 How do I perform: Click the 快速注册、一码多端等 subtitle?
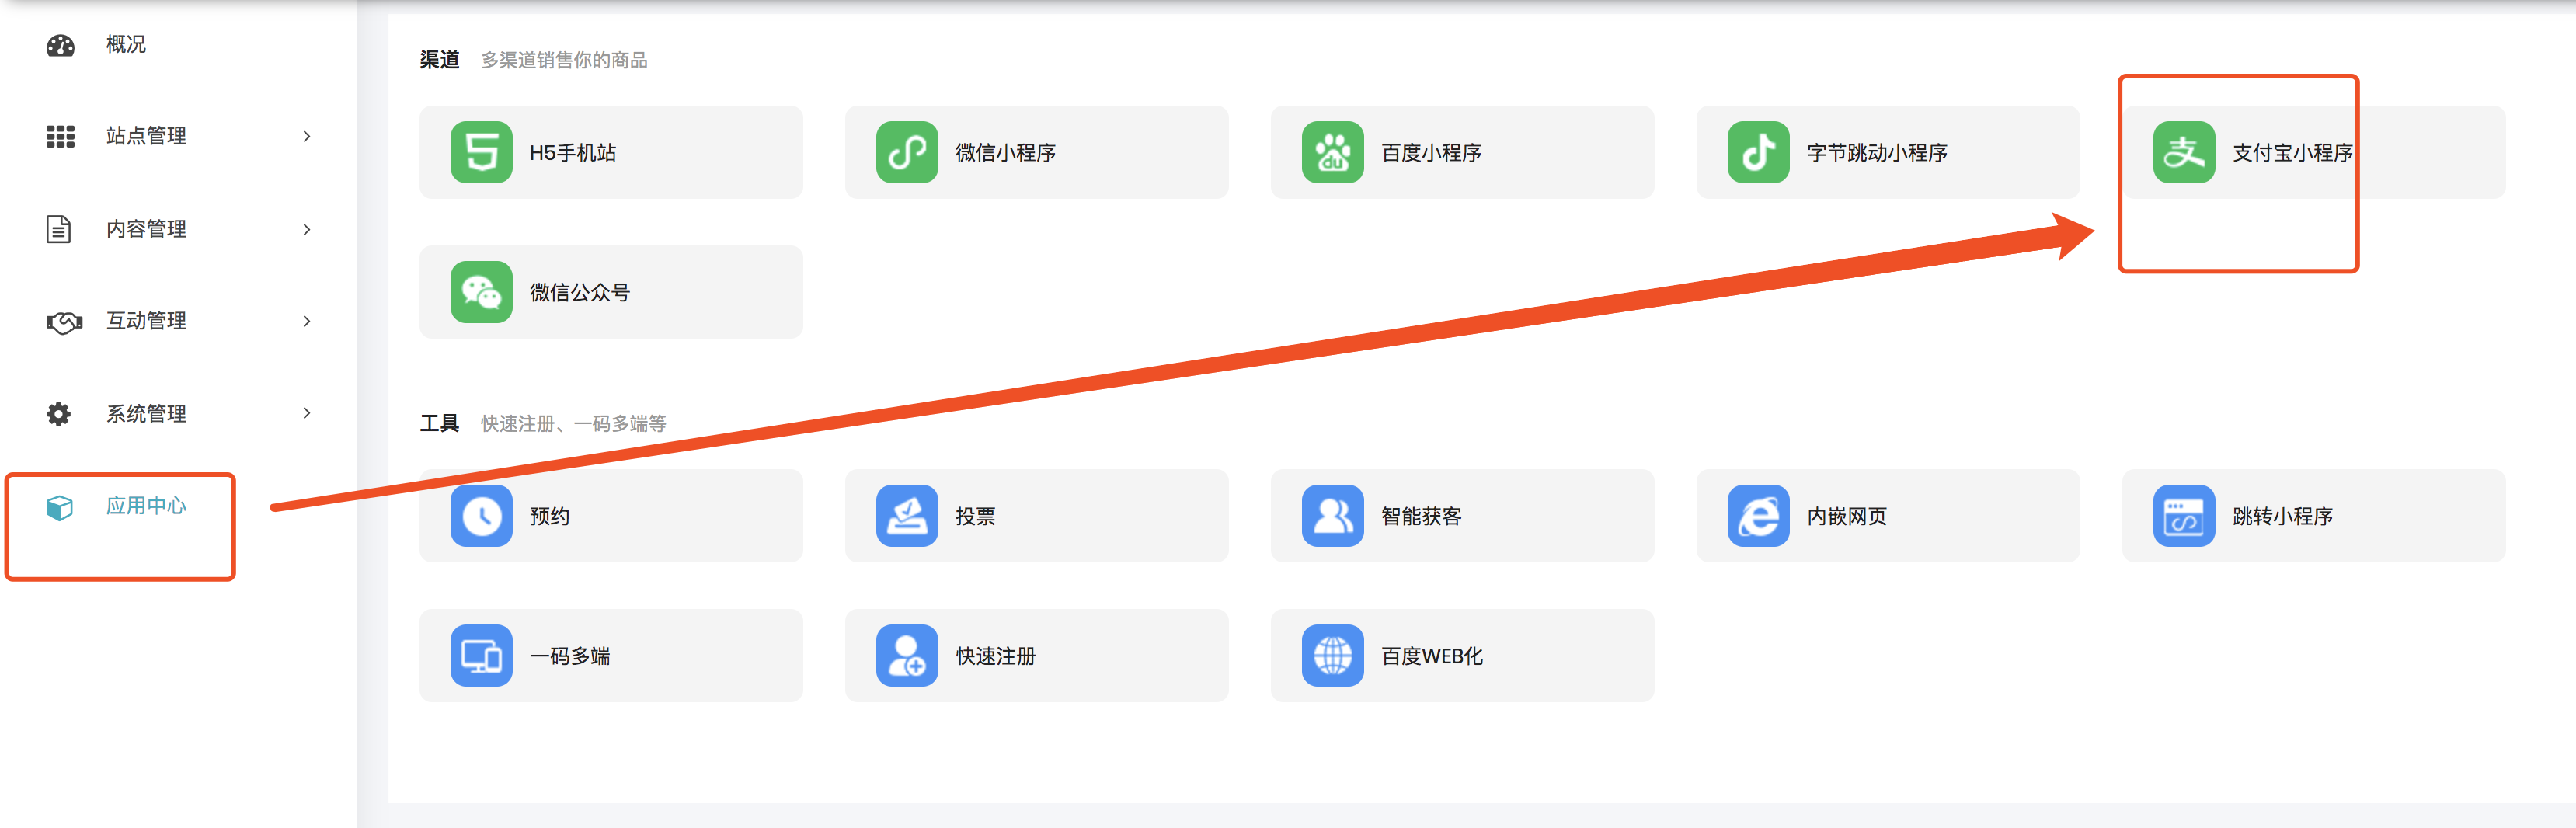click(x=573, y=424)
